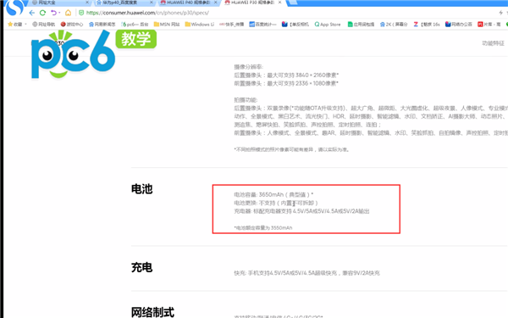This screenshot has height=318, width=508.
Task: Reload the page with the green refresh icon
Action: [42, 13]
